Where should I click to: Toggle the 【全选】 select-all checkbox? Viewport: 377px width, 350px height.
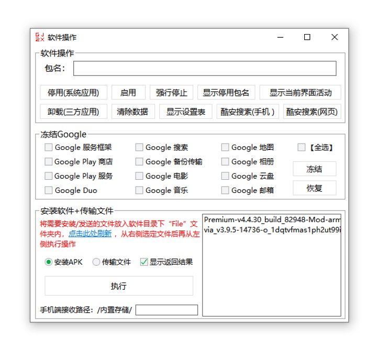(x=302, y=147)
